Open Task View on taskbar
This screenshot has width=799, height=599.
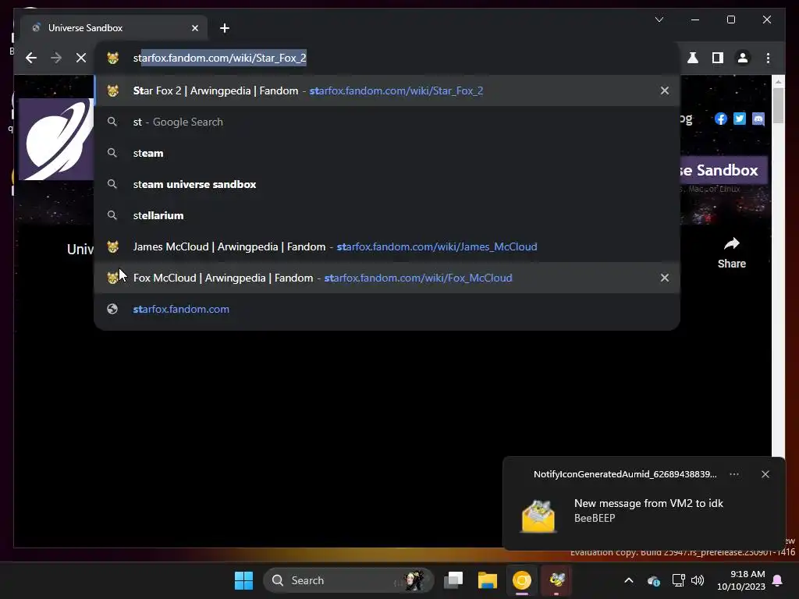click(453, 580)
